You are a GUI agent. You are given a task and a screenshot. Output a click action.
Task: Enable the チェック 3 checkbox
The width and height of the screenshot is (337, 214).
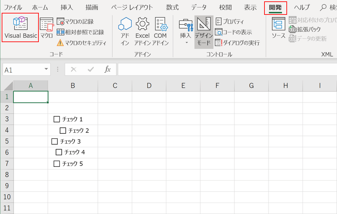tap(55, 141)
